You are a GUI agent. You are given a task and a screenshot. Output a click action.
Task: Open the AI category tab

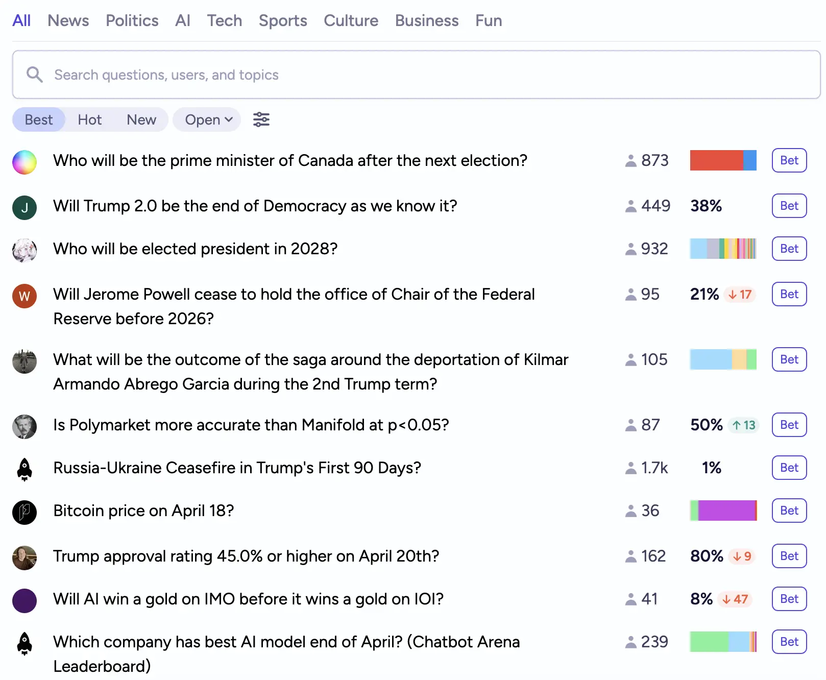(x=183, y=20)
